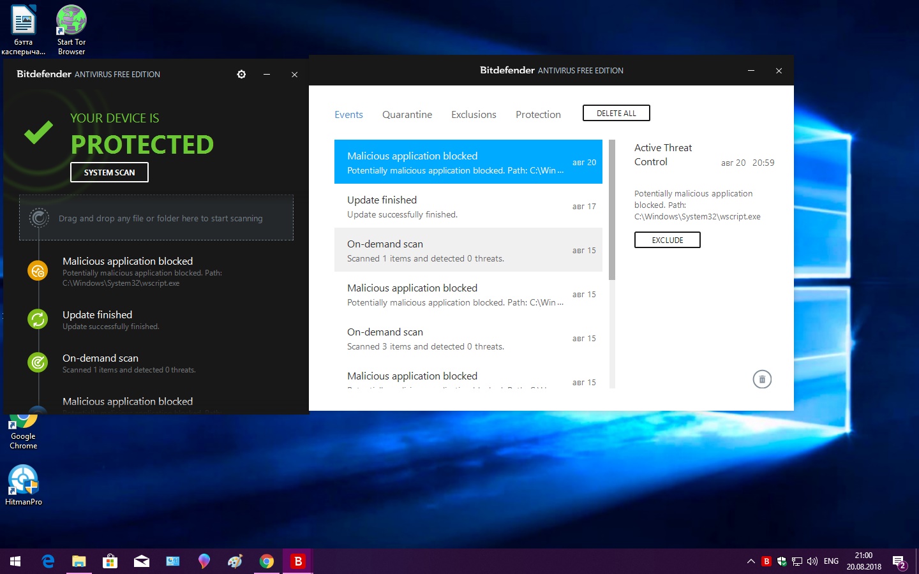Click Bitdefender tray icon in system tray
Image resolution: width=919 pixels, height=574 pixels.
pyautogui.click(x=766, y=561)
